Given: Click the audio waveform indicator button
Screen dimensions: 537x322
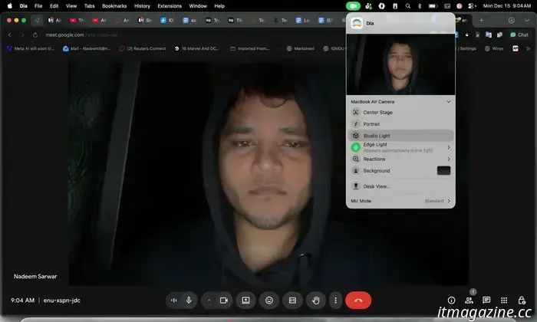Looking at the screenshot, I should click(x=174, y=301).
